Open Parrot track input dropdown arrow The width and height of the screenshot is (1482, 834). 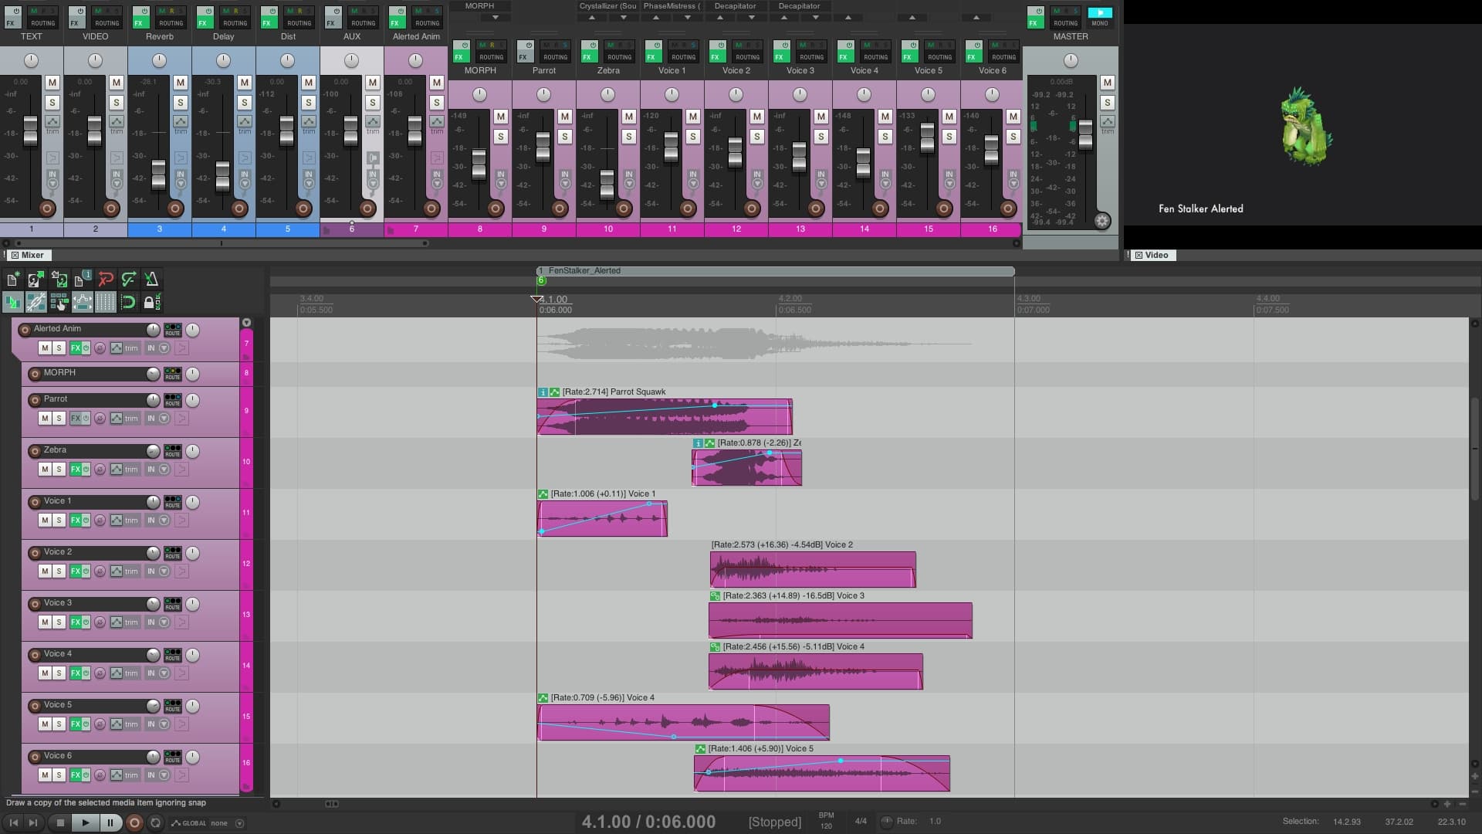[164, 419]
